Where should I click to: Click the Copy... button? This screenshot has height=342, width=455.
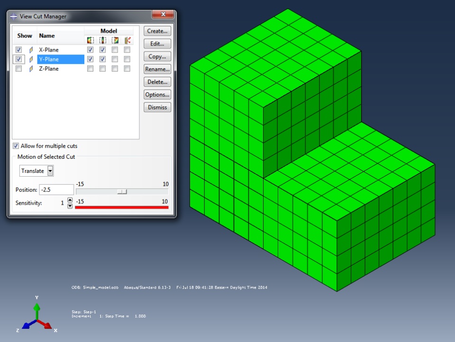point(157,56)
